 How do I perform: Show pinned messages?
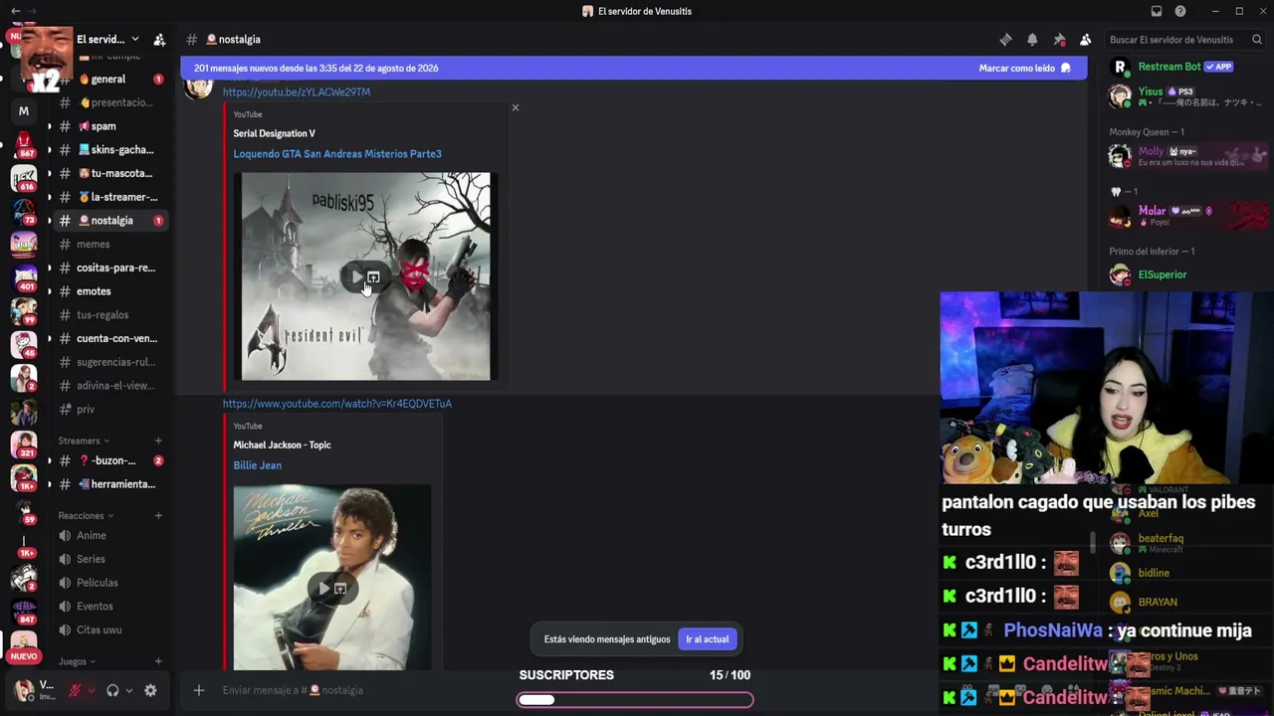1059,40
